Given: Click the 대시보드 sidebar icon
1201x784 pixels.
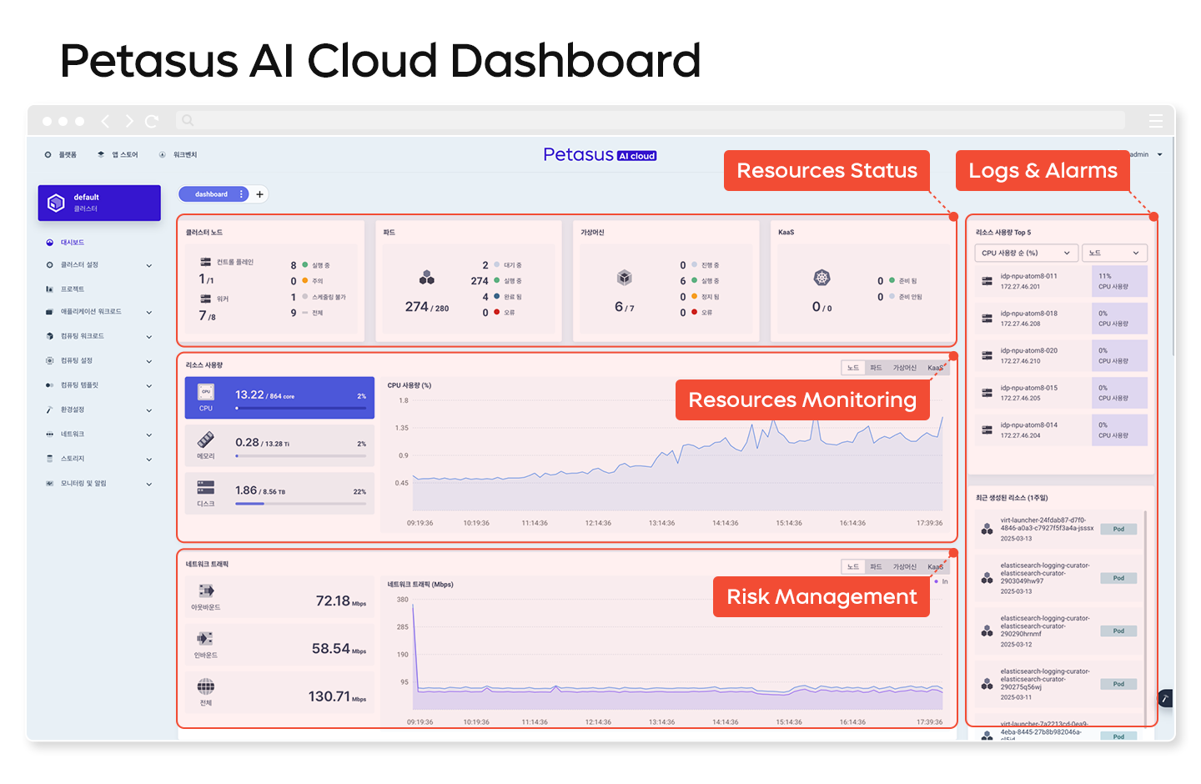Looking at the screenshot, I should click(x=50, y=243).
